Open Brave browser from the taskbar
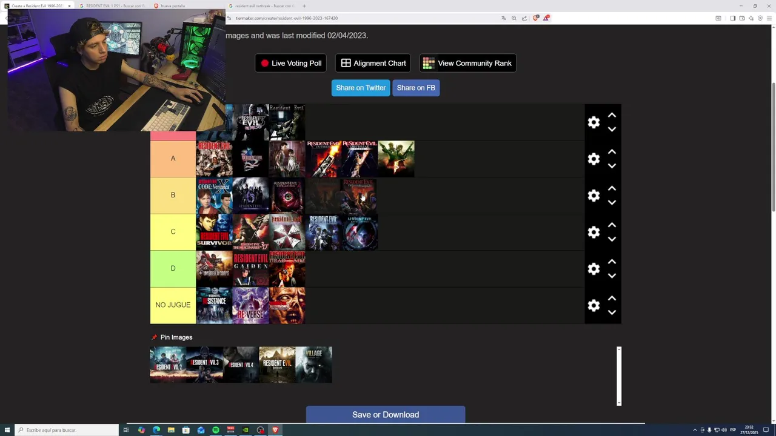 [275, 430]
